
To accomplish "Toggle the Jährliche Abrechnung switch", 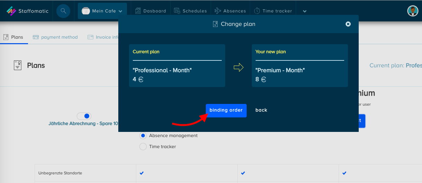I will (x=84, y=116).
